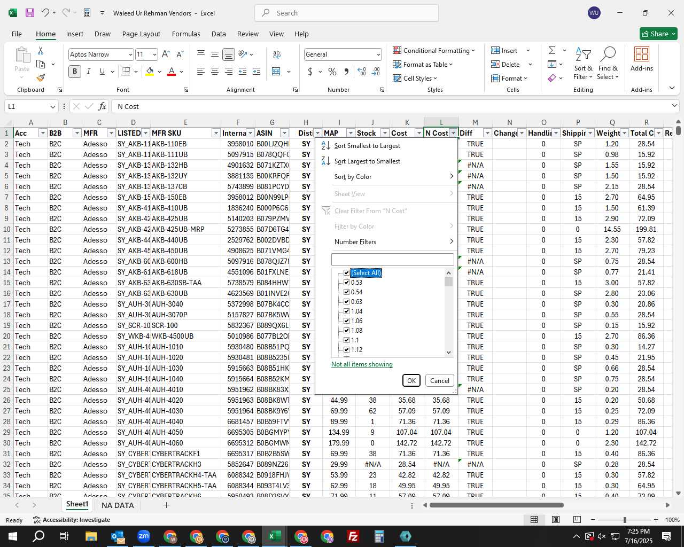Click the Format Painter brush icon
The image size is (684, 547).
pos(41,77)
